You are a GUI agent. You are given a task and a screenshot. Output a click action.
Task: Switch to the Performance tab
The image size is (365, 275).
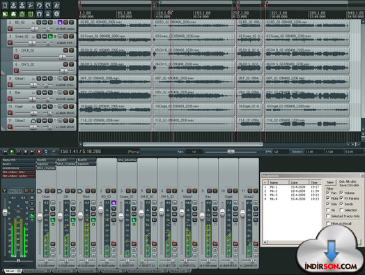coord(114,271)
